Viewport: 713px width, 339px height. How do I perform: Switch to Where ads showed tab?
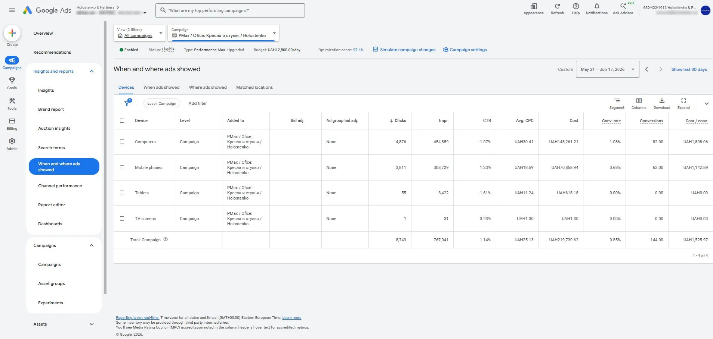pyautogui.click(x=208, y=87)
